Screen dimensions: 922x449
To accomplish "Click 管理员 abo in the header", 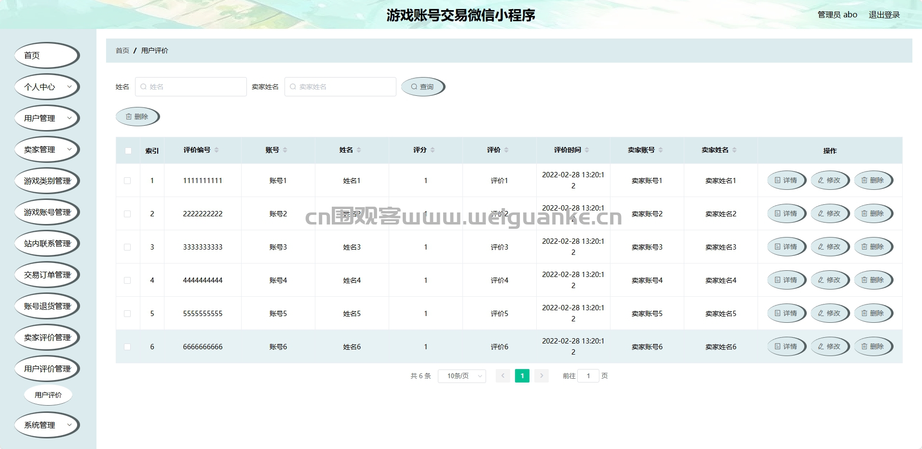I will (837, 15).
